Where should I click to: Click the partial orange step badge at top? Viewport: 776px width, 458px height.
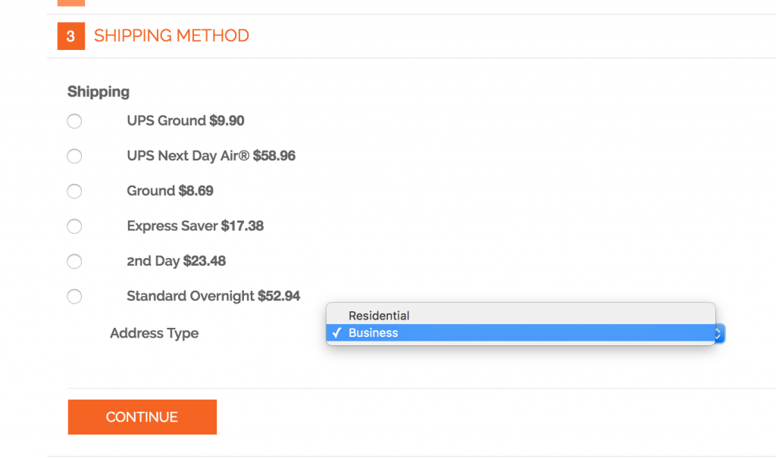70,2
